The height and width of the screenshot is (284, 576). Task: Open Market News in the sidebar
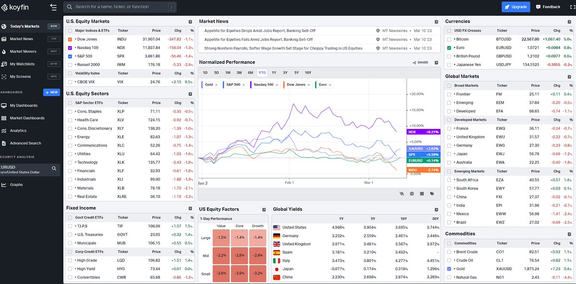click(31, 39)
